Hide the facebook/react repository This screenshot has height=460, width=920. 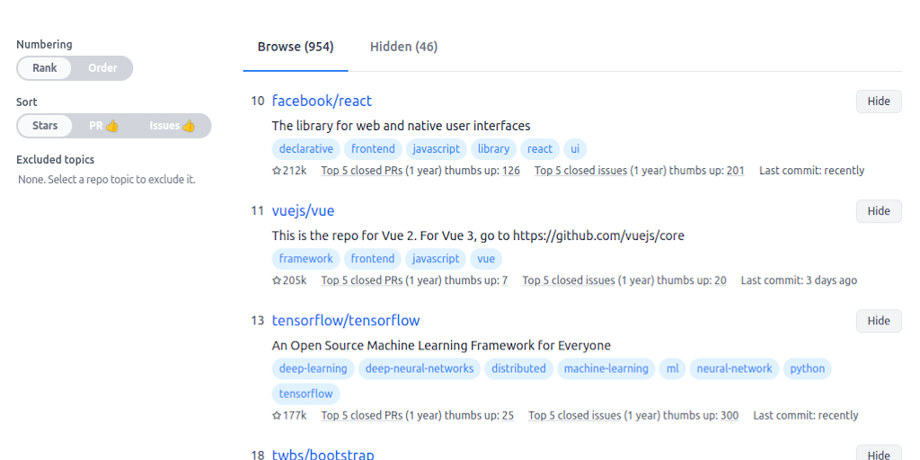(x=879, y=101)
